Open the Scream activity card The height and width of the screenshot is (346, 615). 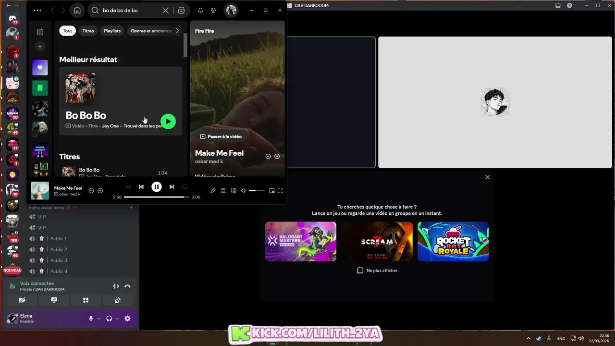coord(377,241)
